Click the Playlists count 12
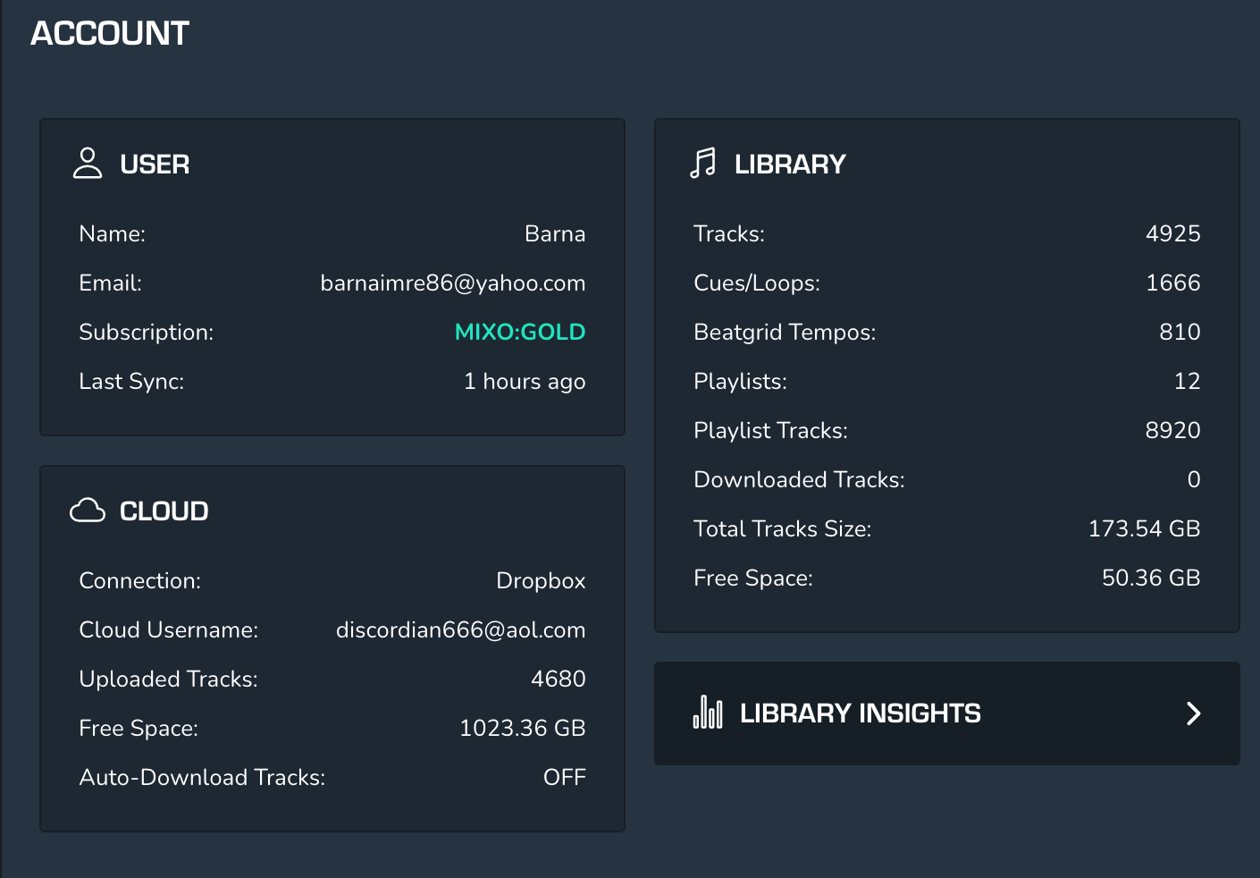1260x878 pixels. 1187,381
